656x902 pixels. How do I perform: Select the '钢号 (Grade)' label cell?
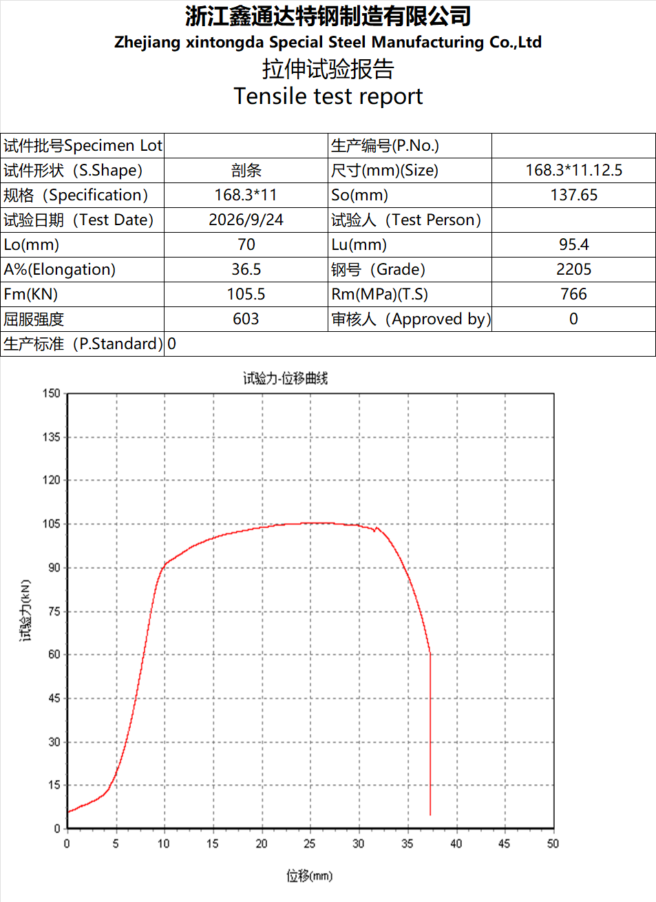click(x=410, y=270)
